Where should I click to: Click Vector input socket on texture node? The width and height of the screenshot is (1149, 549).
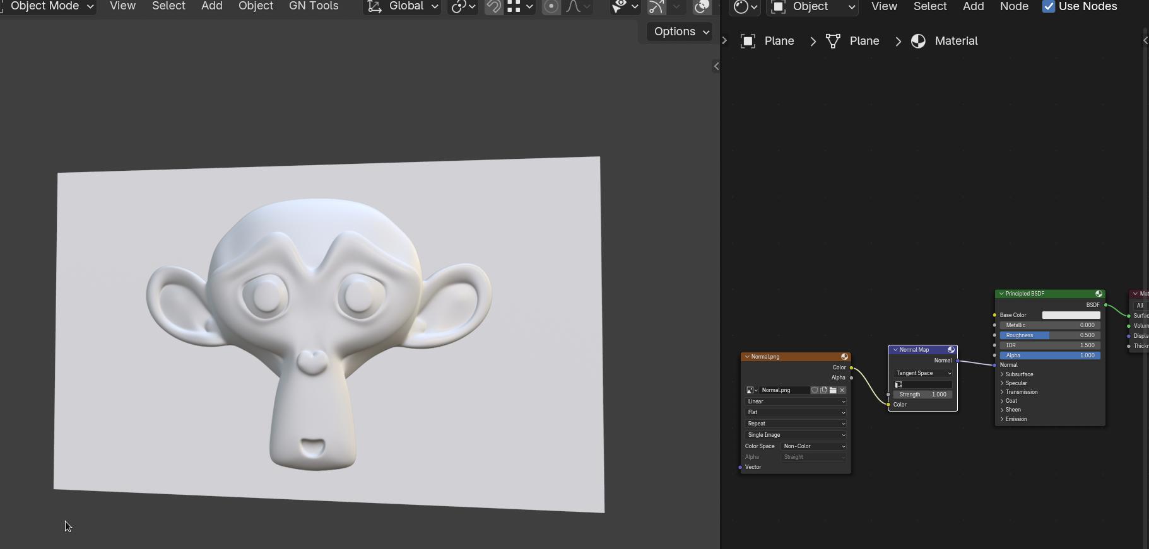[x=740, y=467]
